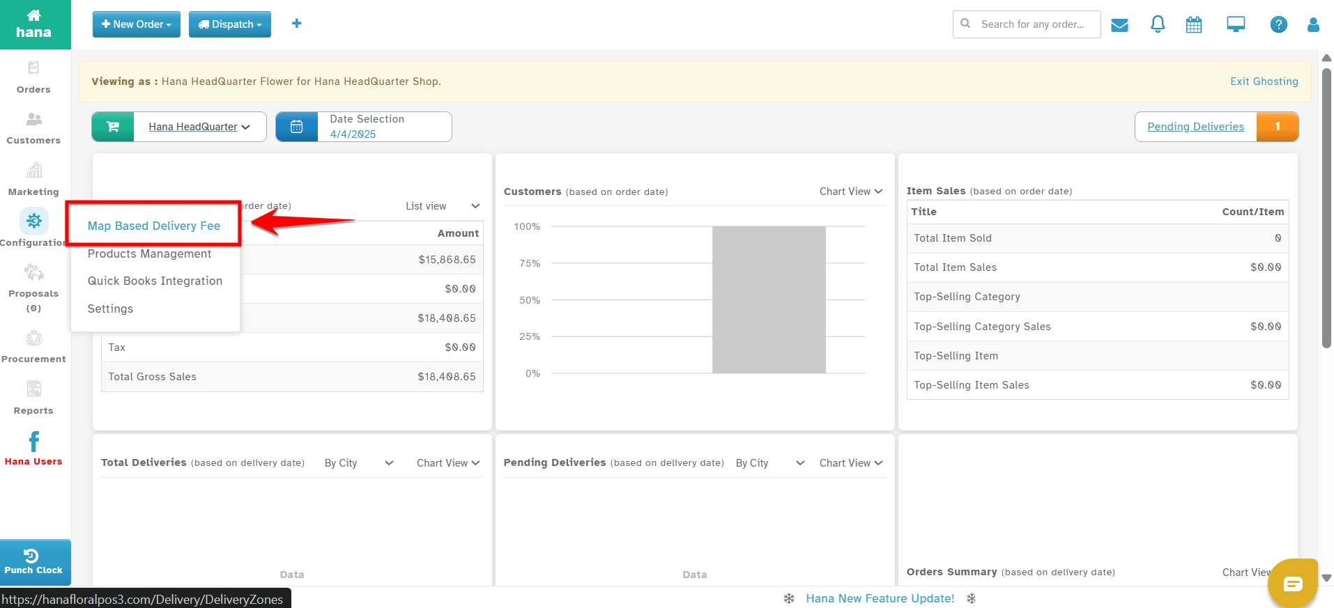Viewport: 1334px width, 608px height.
Task: Open Total Deliveries By City dropdown
Action: [359, 463]
